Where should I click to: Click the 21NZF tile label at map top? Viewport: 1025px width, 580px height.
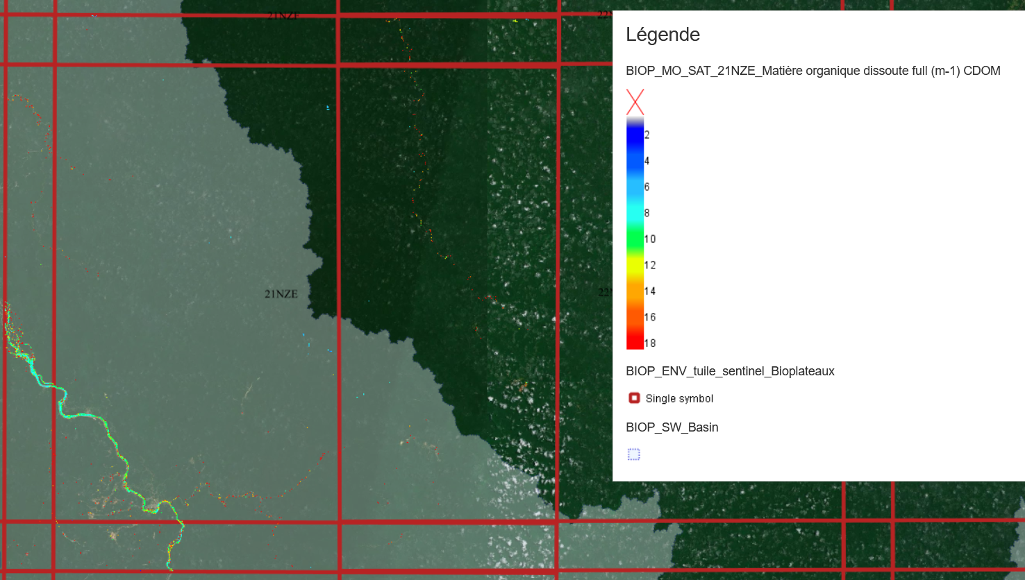283,15
